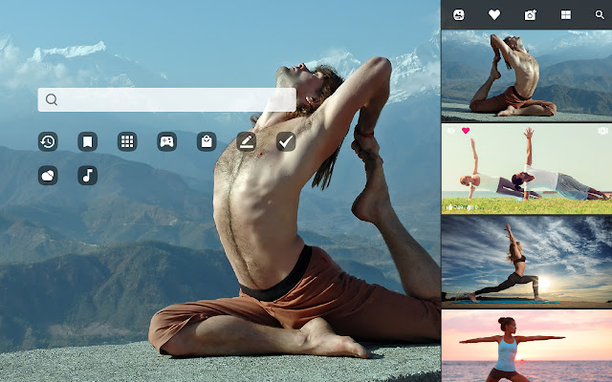Image resolution: width=612 pixels, height=382 pixels.
Task: Click the search magnifier in search bar
Action: (52, 99)
